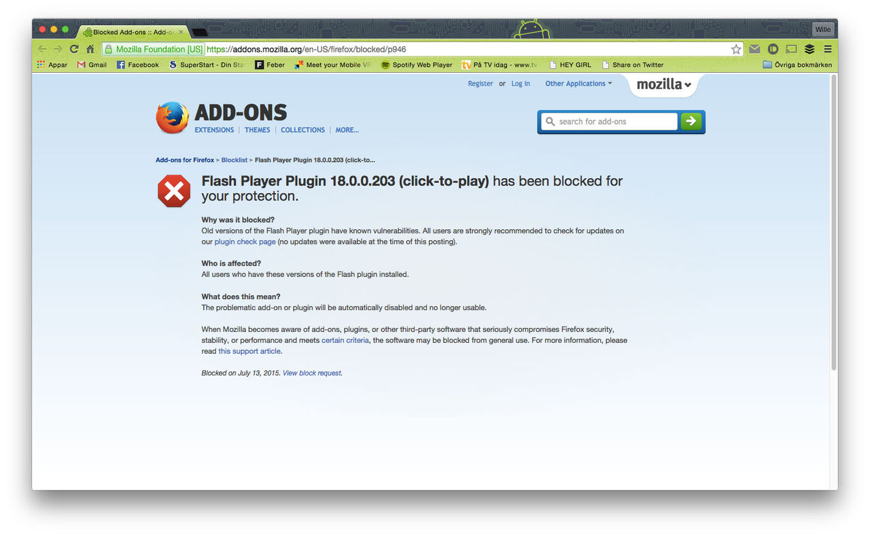Open this support article link
Image resolution: width=870 pixels, height=536 pixels.
(x=249, y=351)
